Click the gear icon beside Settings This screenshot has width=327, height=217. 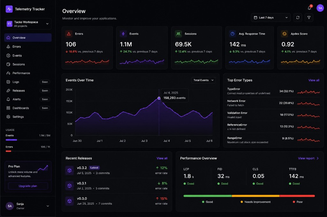point(8,117)
